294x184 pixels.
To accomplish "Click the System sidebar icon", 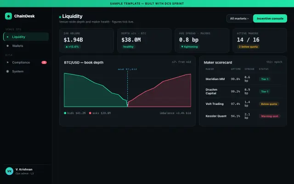I will [7, 71].
